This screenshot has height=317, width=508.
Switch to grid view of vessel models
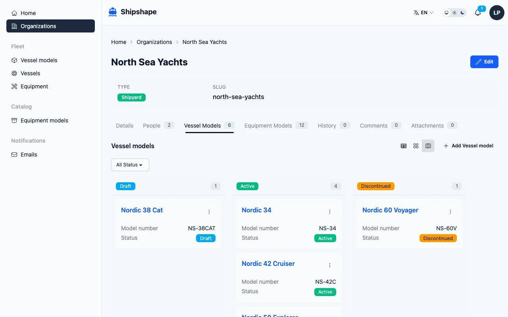[416, 146]
